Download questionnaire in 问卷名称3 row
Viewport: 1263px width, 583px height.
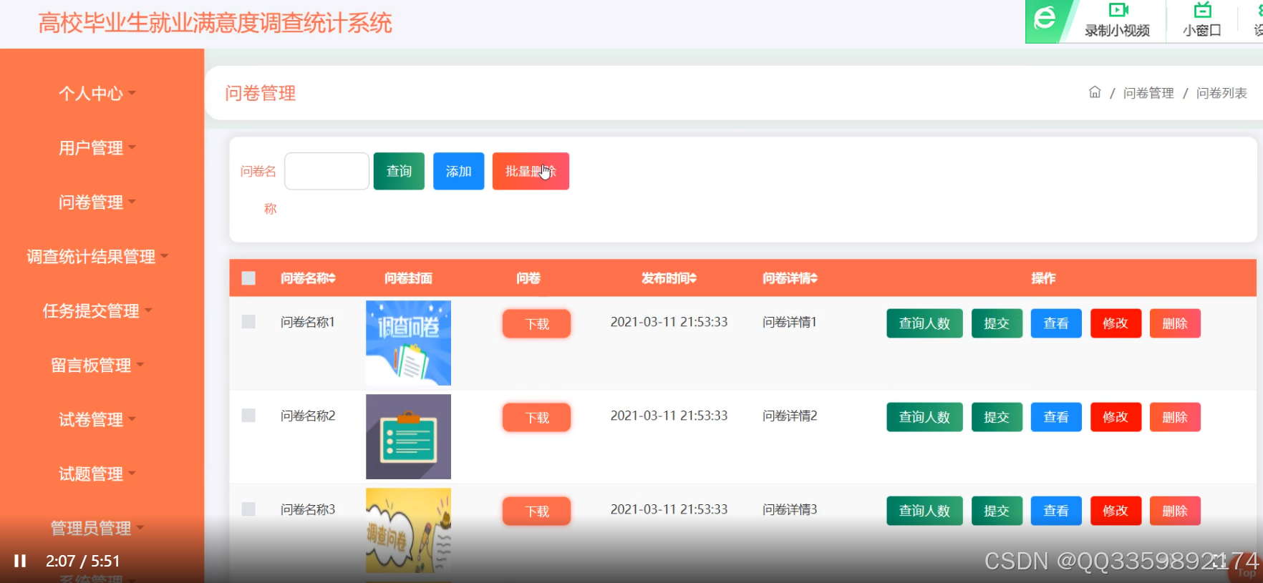(x=537, y=511)
